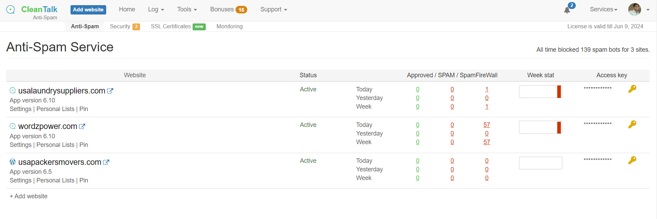Click the key icon for usapackersmovers.com

pos(632,160)
